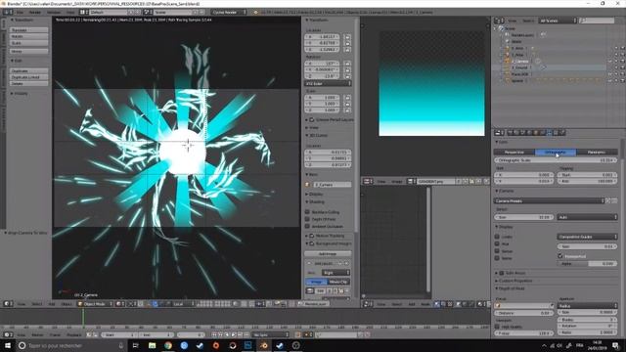Adjust the Orthographic Scale slider
Screen dimensions: 626x352
click(x=556, y=160)
